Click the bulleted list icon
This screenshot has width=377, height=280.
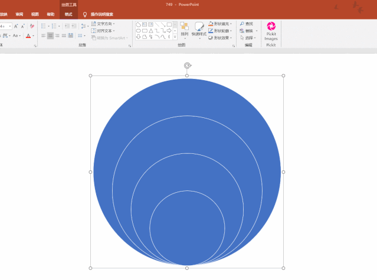click(44, 26)
